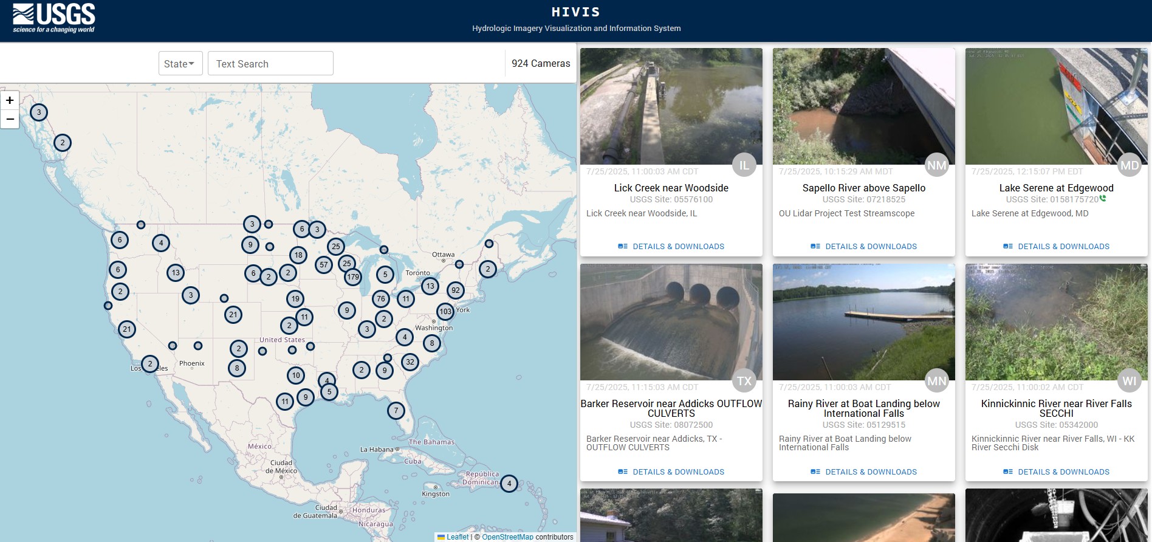Screen dimensions: 1152x542
Task: Open Details & Downloads for Kinnickinnic River
Action: coord(1057,472)
